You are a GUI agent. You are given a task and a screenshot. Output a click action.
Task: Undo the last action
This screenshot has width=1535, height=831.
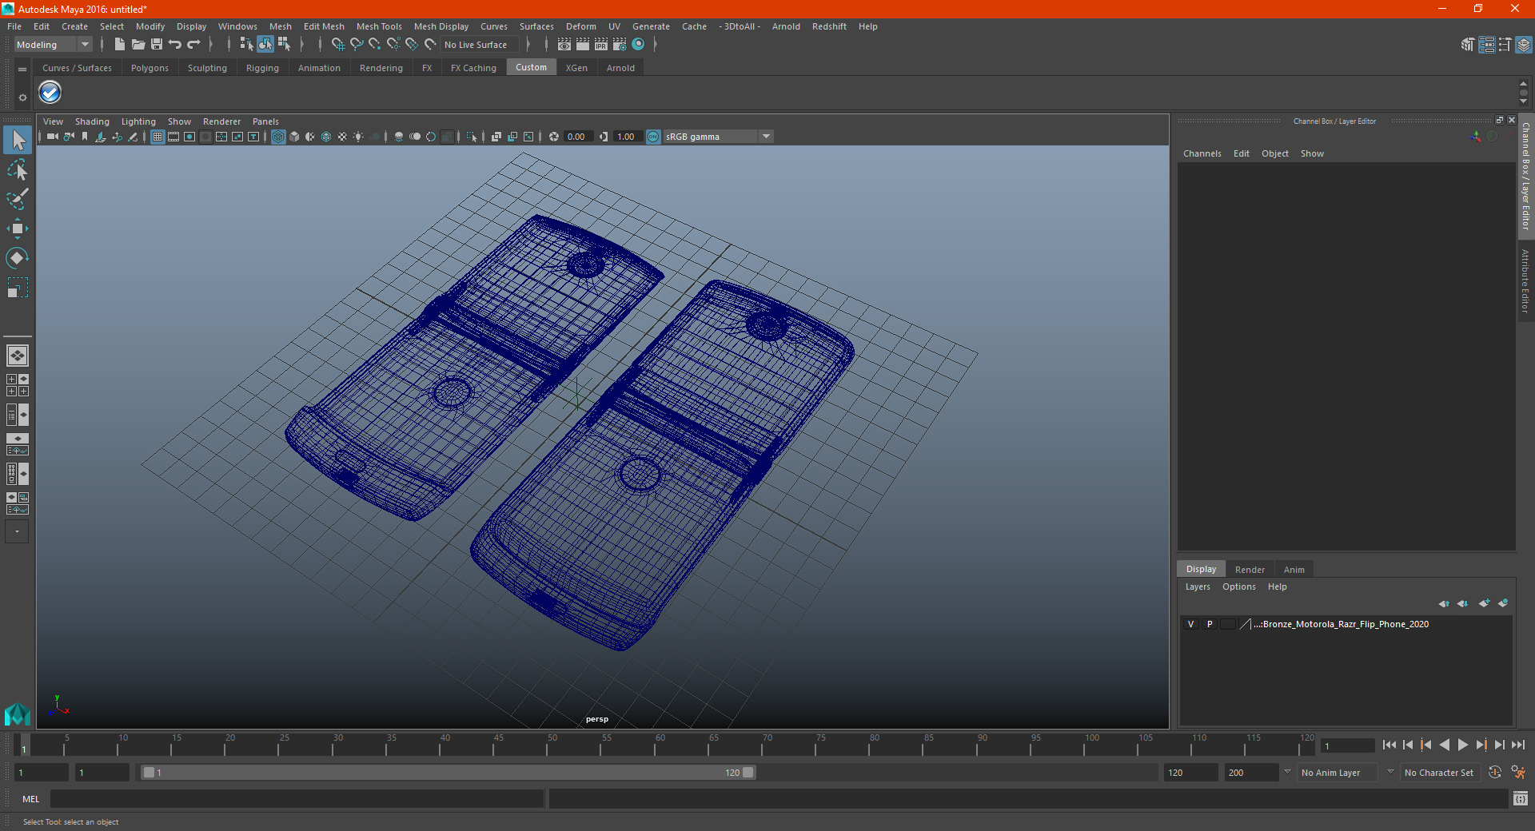click(x=175, y=45)
